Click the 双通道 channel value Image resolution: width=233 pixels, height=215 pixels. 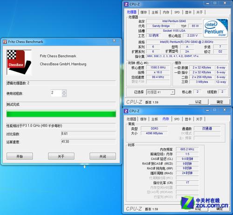click(207, 129)
